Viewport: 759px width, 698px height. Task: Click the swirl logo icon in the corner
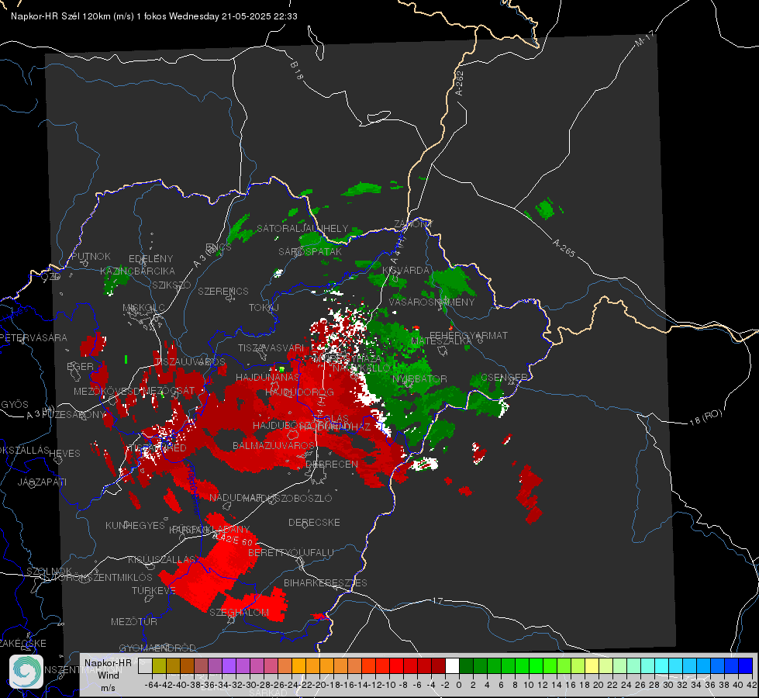(26, 672)
